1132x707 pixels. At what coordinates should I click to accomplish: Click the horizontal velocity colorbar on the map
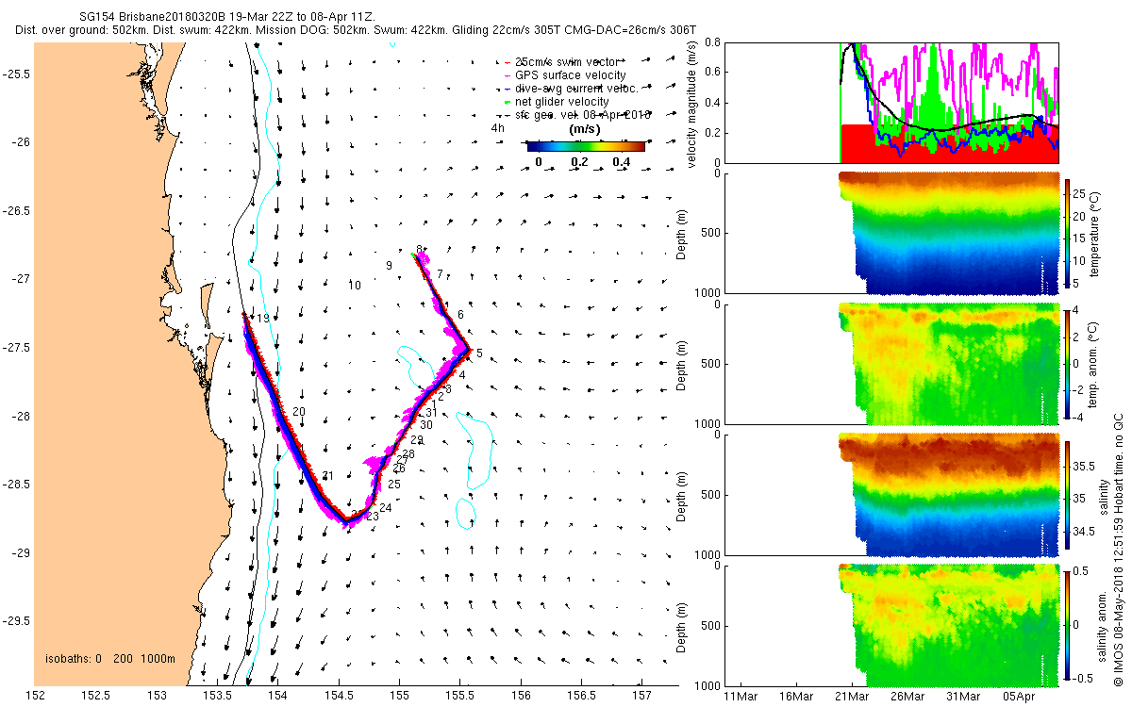point(586,146)
